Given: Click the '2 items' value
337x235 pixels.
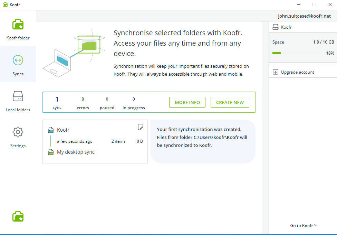Looking at the screenshot, I should (118, 141).
